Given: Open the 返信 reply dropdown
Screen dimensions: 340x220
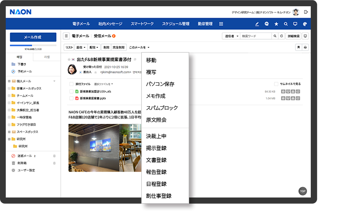Looking at the screenshot, I should (81, 47).
